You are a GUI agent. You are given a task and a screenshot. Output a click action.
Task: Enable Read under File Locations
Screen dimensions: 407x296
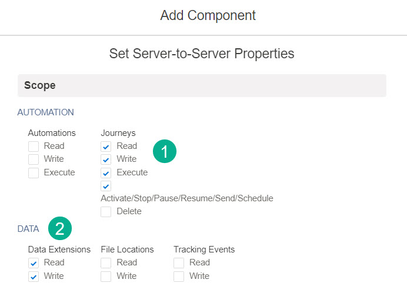pos(106,263)
